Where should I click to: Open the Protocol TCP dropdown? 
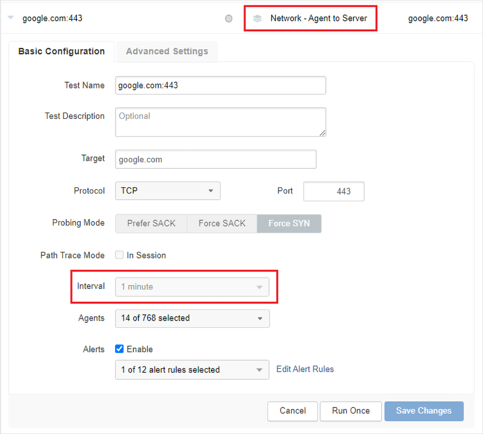[x=168, y=191]
